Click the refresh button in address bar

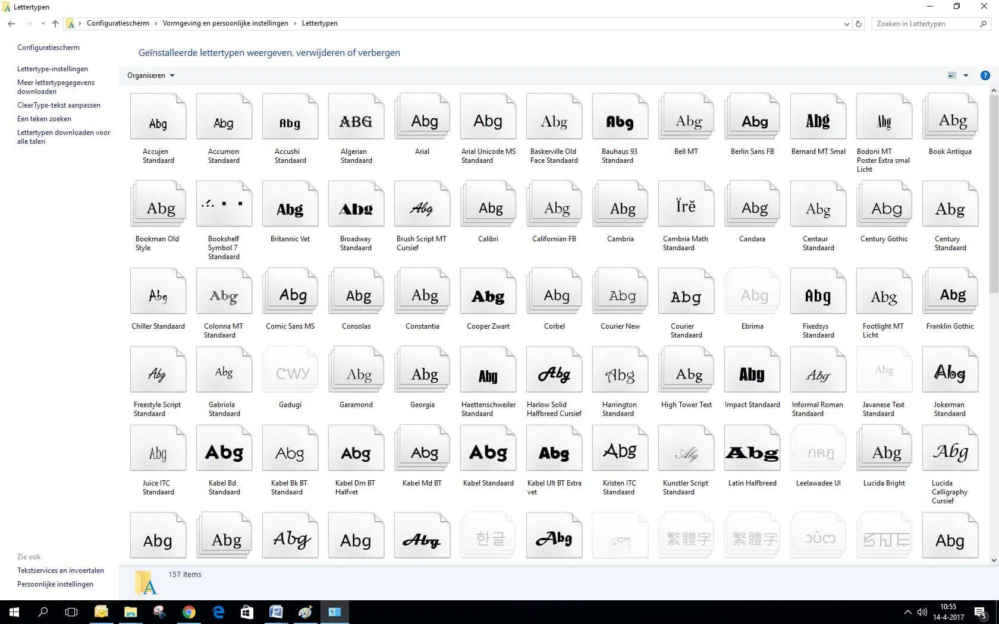pos(858,24)
